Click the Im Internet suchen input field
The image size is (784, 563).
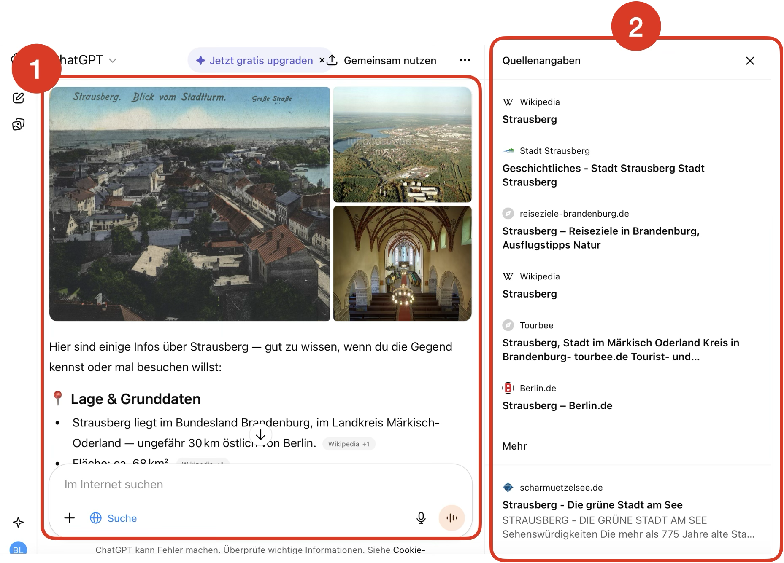[x=236, y=485]
